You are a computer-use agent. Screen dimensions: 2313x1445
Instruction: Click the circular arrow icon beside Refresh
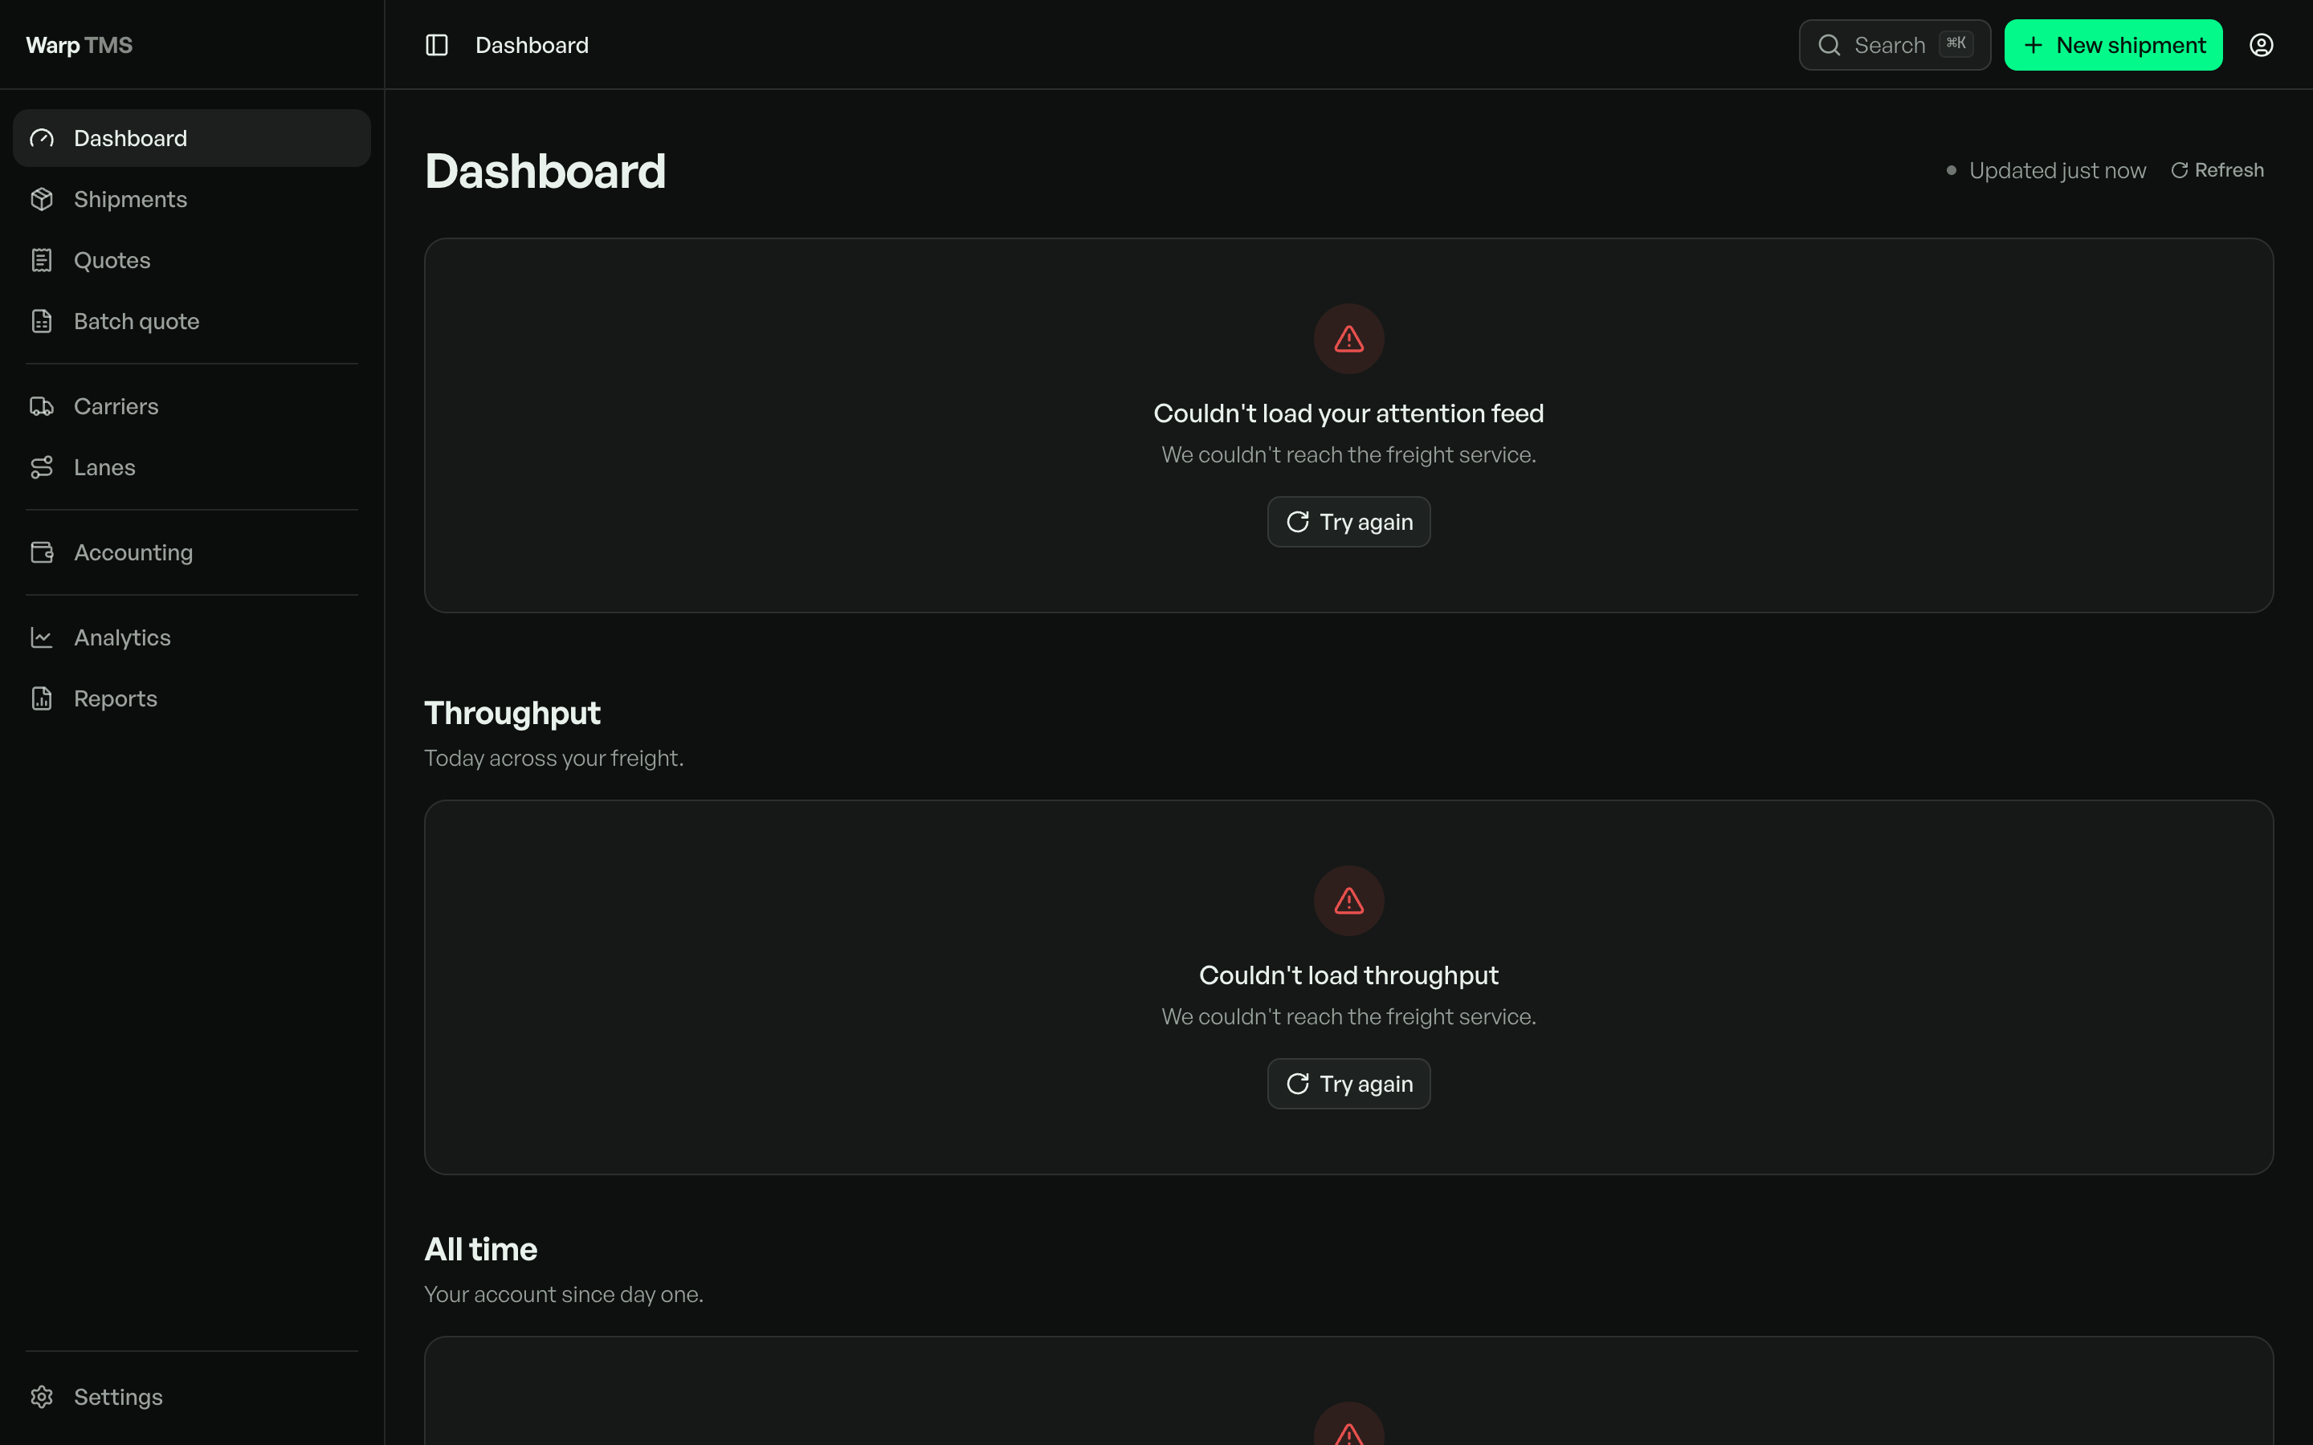pos(2179,170)
